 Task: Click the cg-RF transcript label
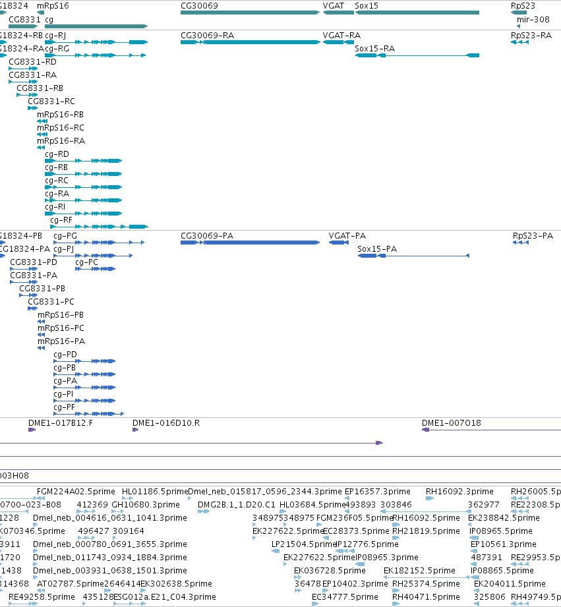coord(61,220)
